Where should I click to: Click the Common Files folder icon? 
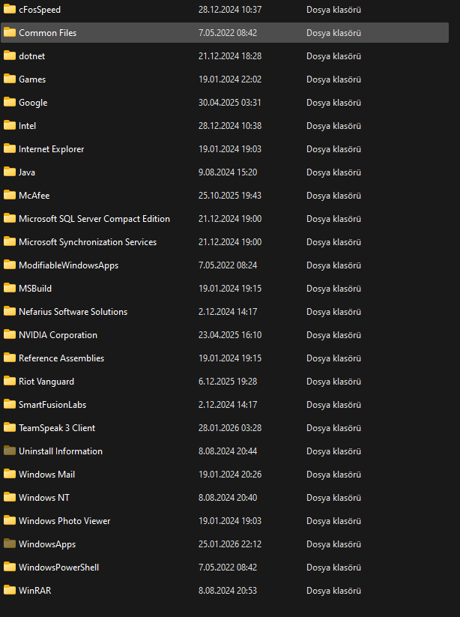tap(10, 32)
